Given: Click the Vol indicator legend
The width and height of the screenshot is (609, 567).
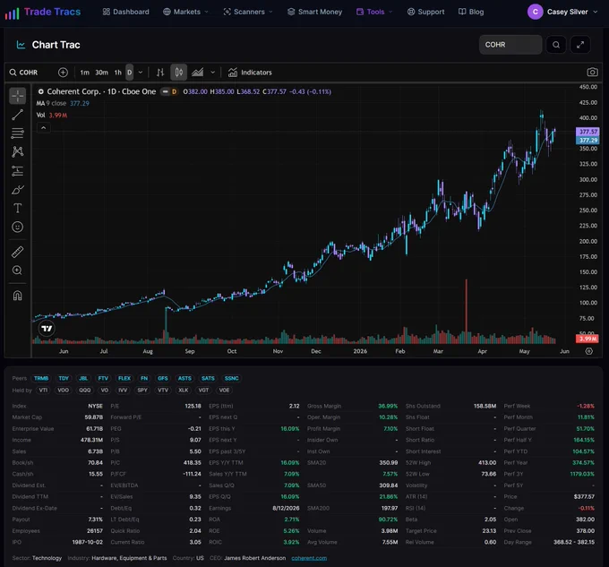Looking at the screenshot, I should click(52, 116).
